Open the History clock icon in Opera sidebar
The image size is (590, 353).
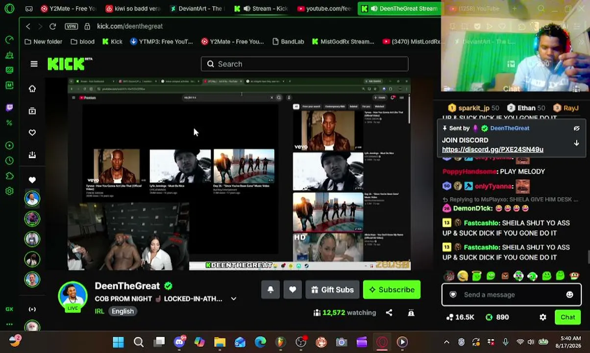[9, 160]
